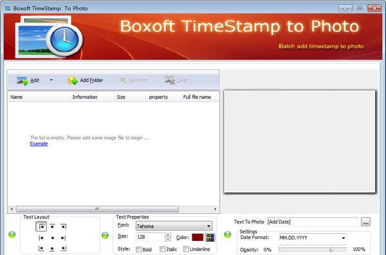The width and height of the screenshot is (386, 255).
Task: Select bottom-right text layout position
Action: [63, 249]
